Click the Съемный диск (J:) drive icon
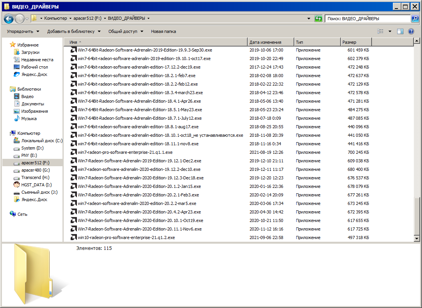This screenshot has height=308, width=422. (x=17, y=193)
